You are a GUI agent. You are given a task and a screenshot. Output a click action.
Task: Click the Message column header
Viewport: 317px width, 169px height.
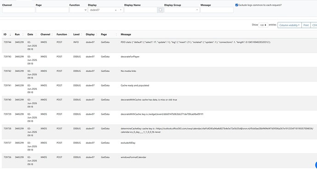[126, 35]
